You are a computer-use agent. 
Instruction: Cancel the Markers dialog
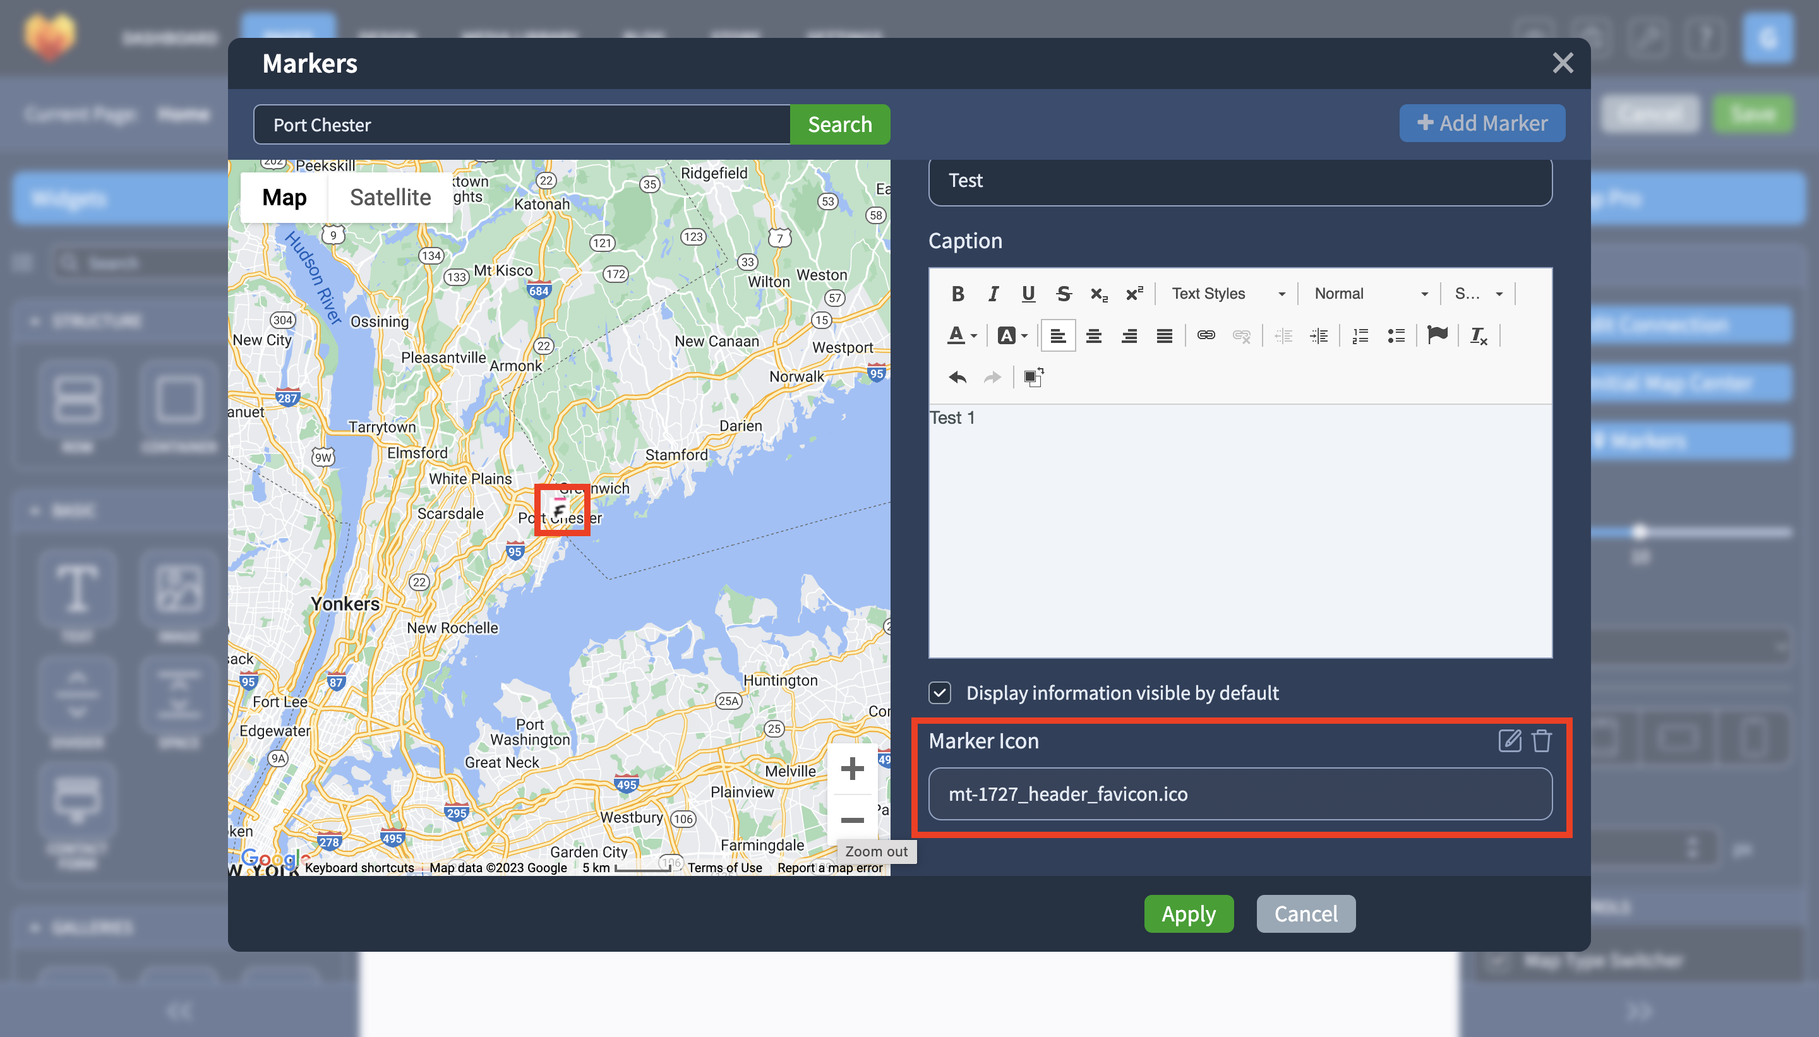[x=1306, y=914]
